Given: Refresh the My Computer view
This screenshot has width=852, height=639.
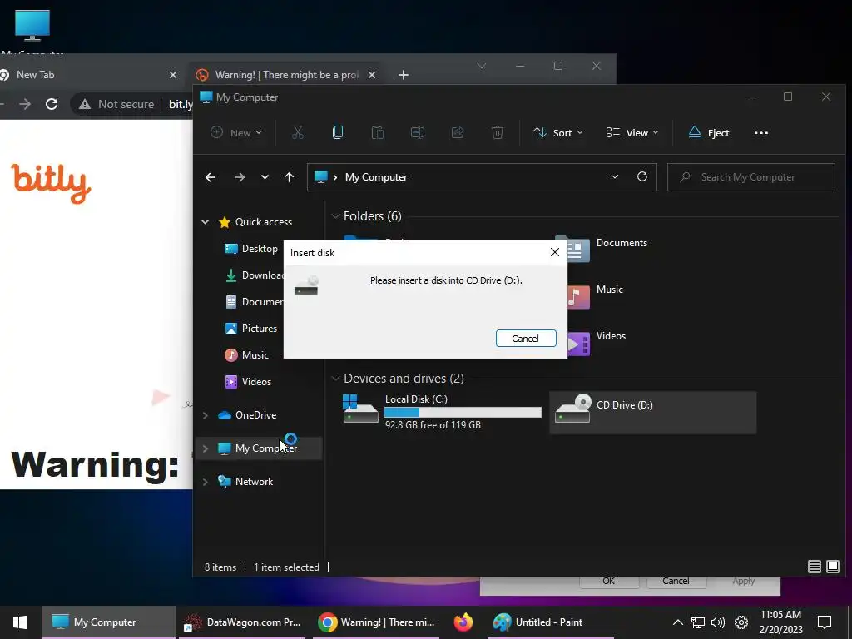Looking at the screenshot, I should [642, 176].
